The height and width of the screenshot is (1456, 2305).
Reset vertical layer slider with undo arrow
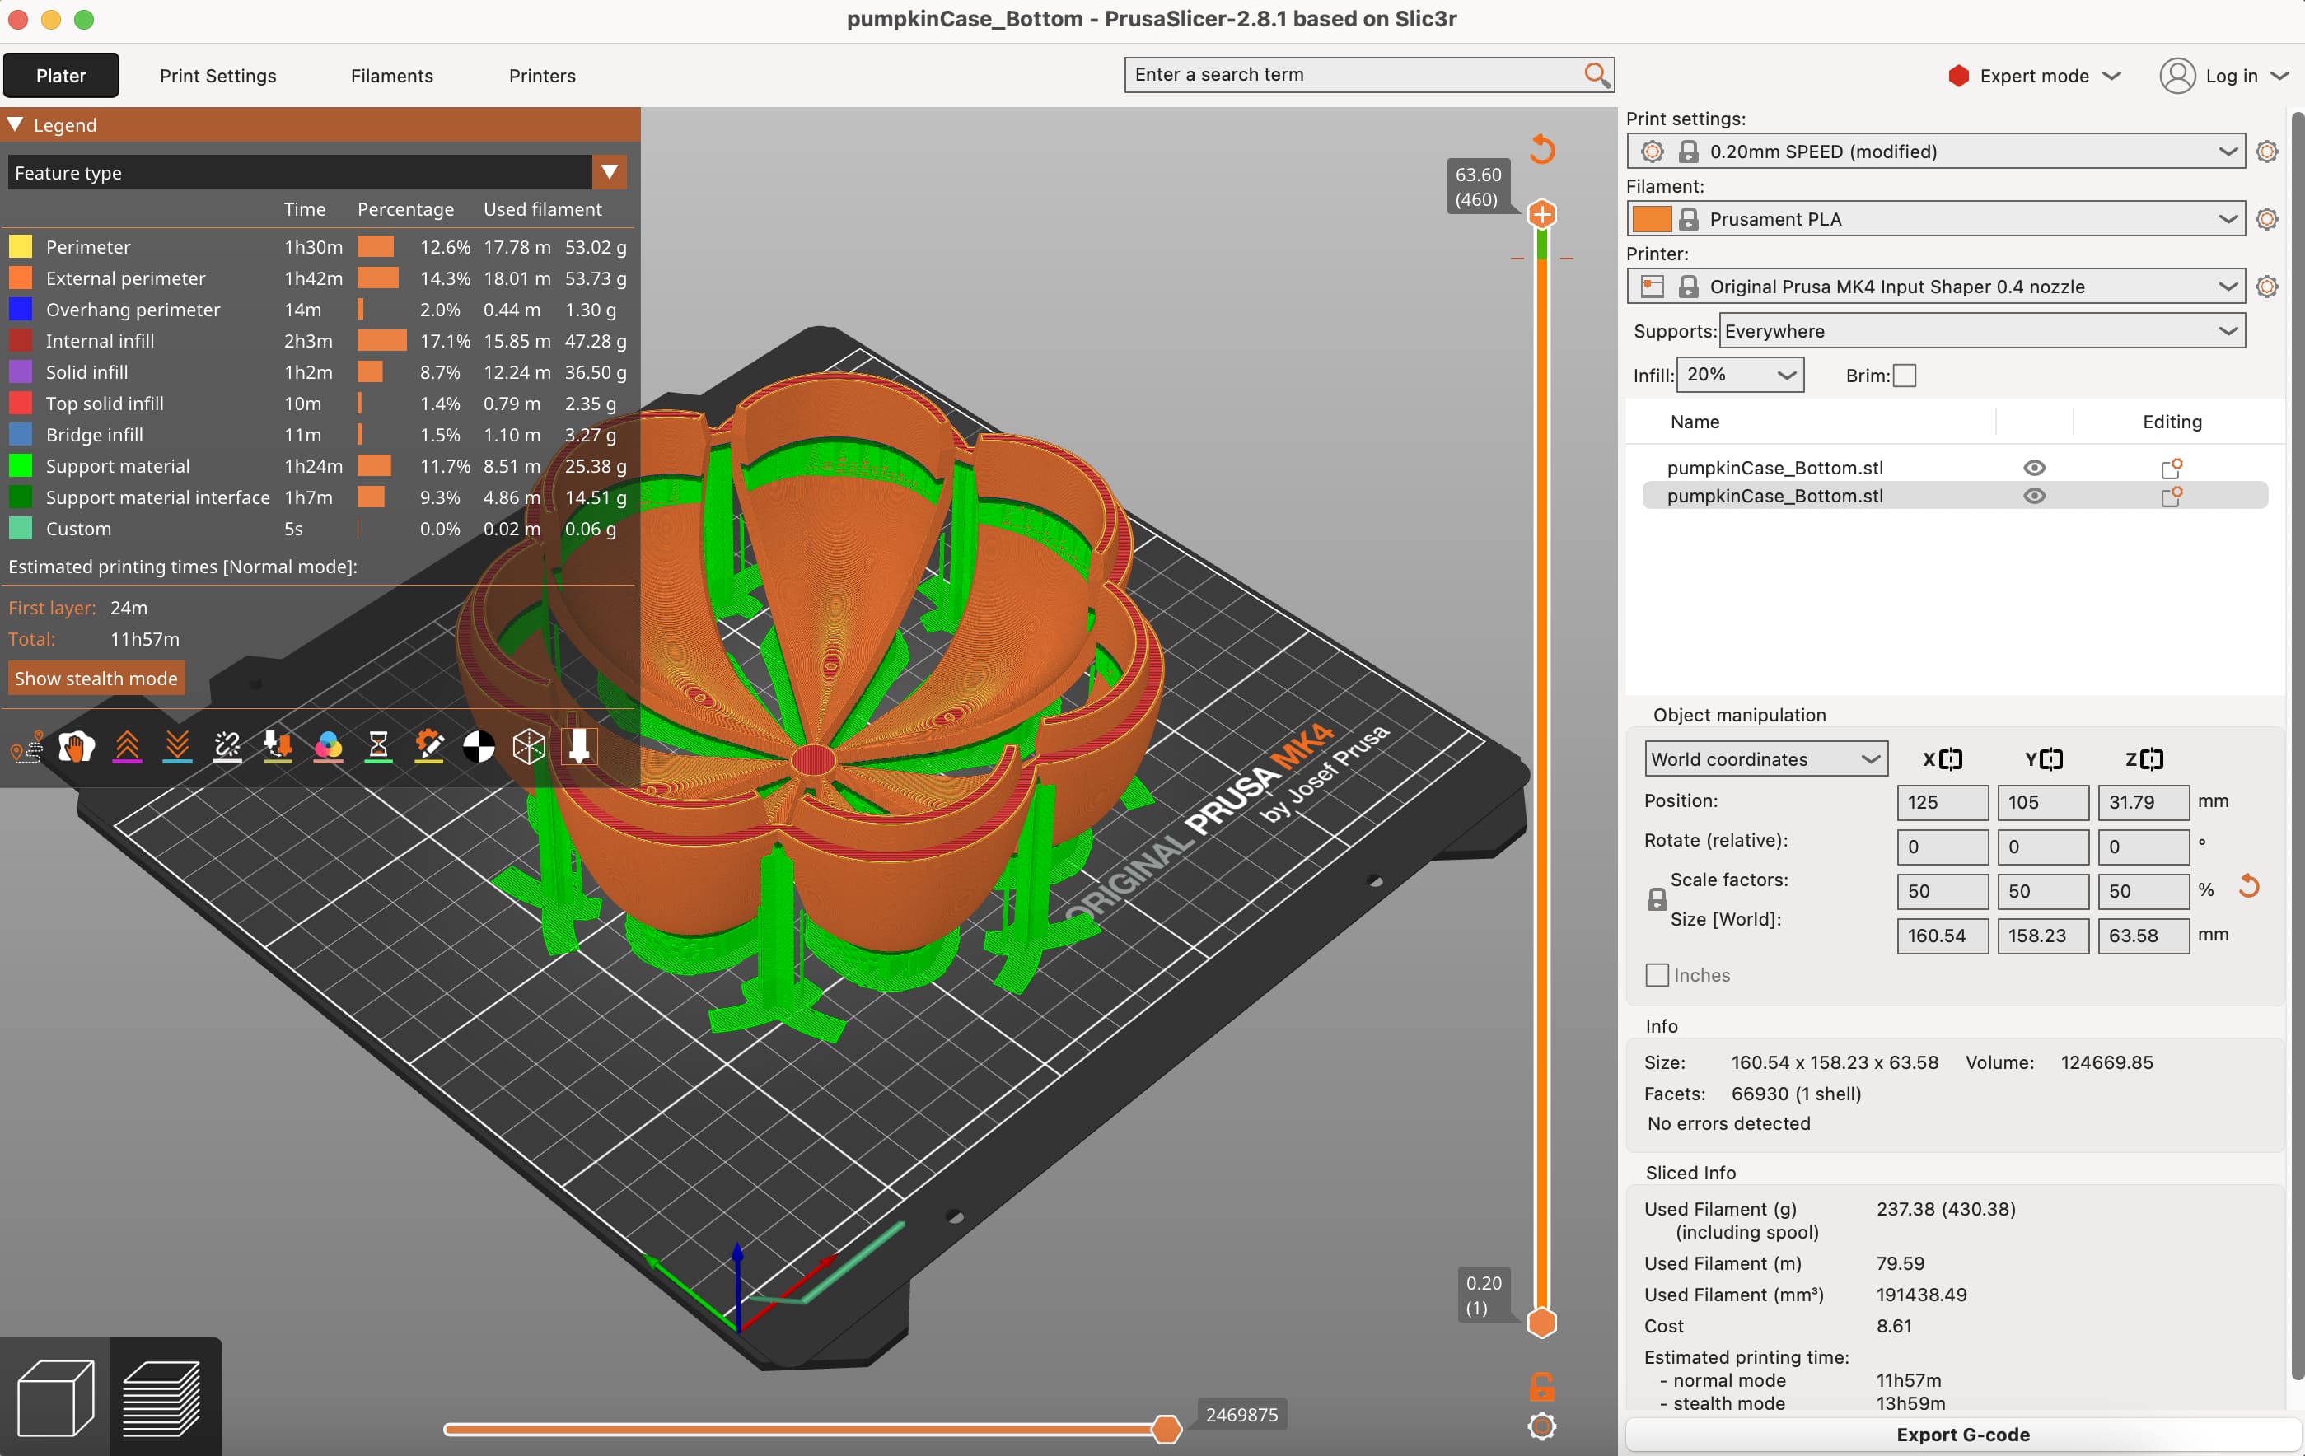pyautogui.click(x=1542, y=149)
